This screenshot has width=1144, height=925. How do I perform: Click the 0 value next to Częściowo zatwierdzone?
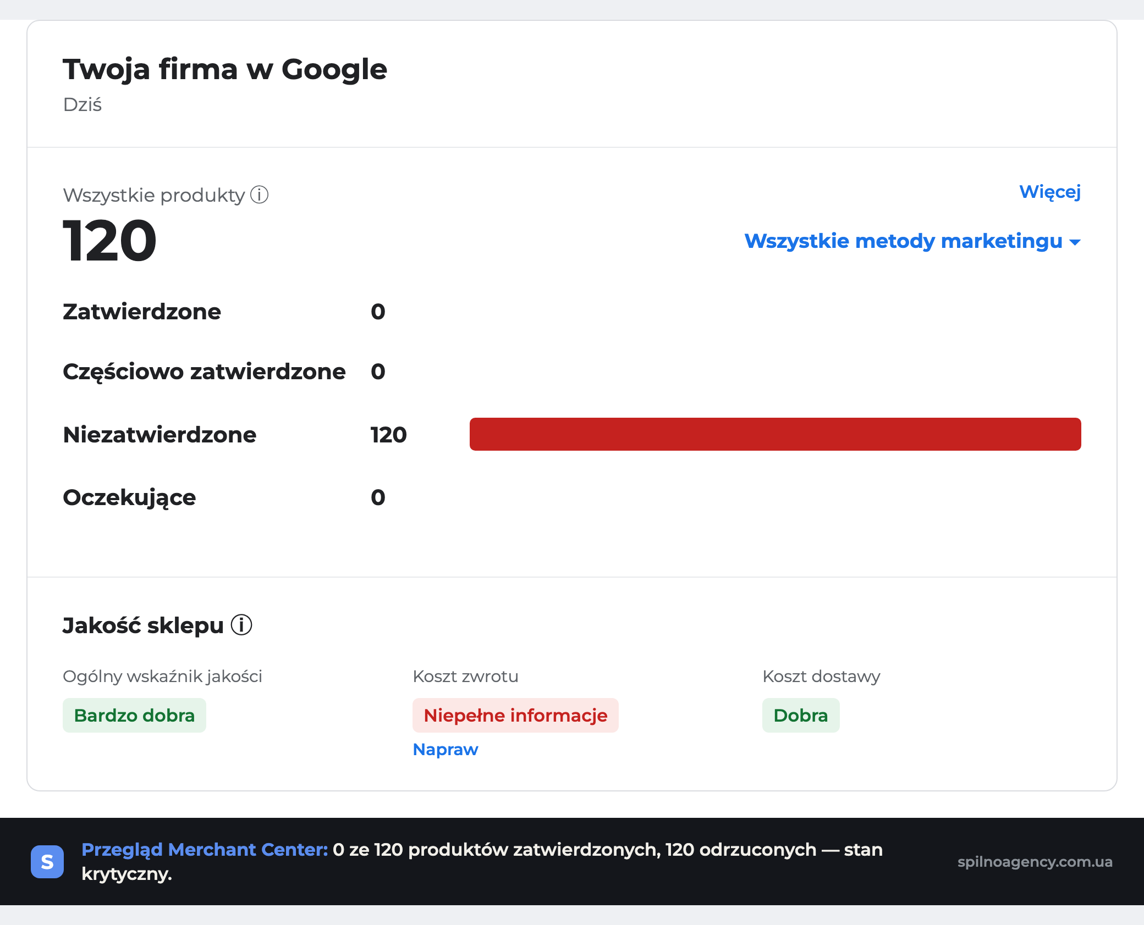pyautogui.click(x=378, y=372)
